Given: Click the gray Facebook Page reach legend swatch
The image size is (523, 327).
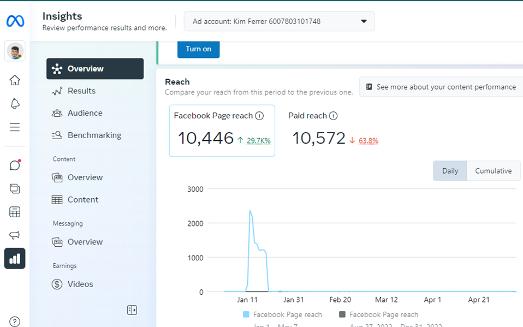Looking at the screenshot, I should (342, 314).
